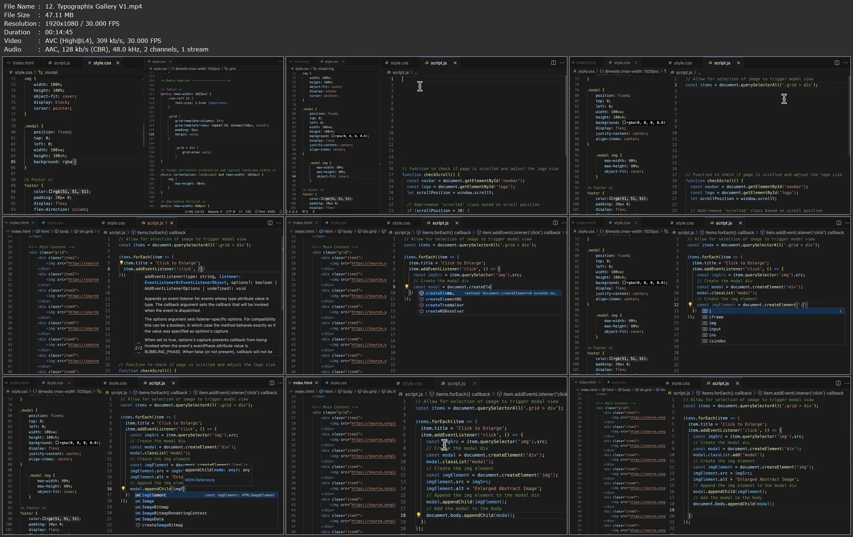Click the 'Ln 85, Col 22' status item
The height and width of the screenshot is (537, 853).
tap(194, 212)
